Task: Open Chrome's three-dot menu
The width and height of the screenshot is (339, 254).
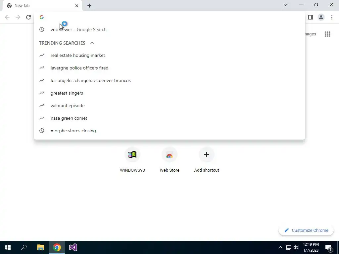Action: [x=332, y=17]
